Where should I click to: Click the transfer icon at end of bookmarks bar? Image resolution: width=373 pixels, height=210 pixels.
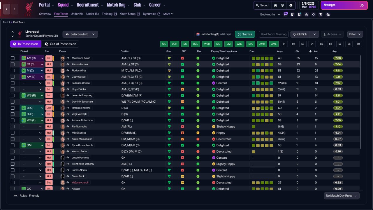tap(328, 14)
